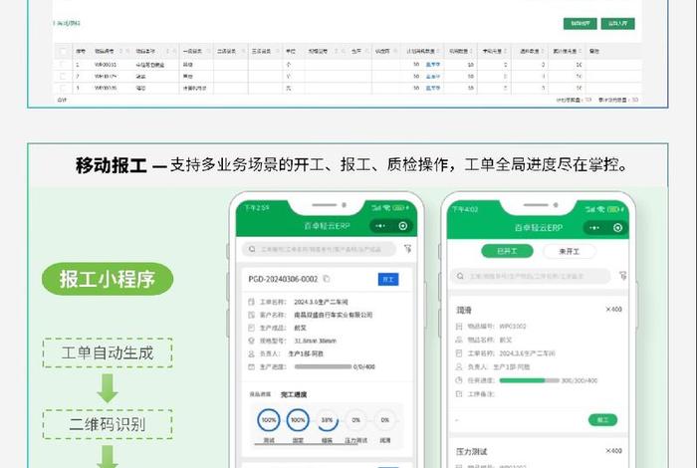Click the 报工小程序 green pill label
The width and height of the screenshot is (697, 468).
(x=108, y=279)
